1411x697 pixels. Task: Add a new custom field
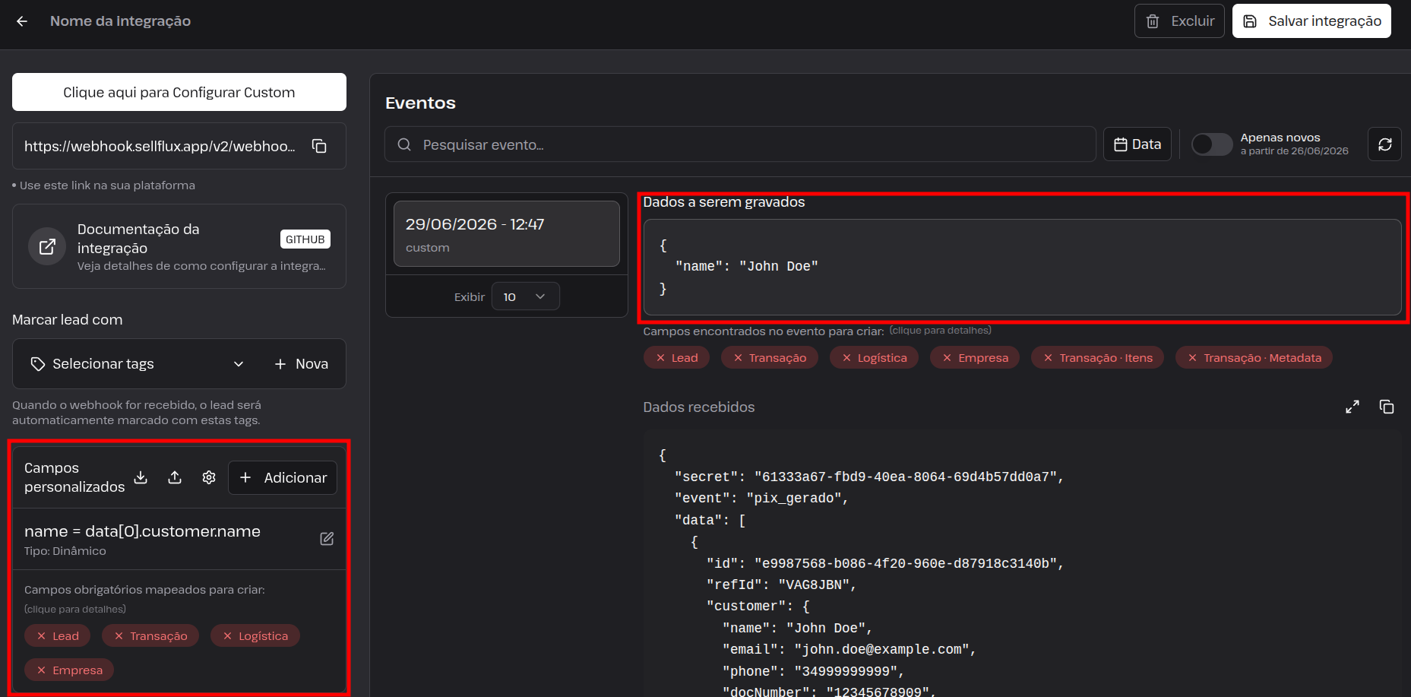283,477
